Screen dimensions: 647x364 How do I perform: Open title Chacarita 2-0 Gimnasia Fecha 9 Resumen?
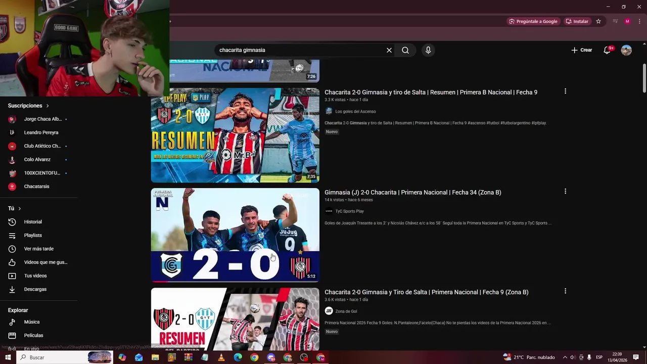pyautogui.click(x=431, y=93)
